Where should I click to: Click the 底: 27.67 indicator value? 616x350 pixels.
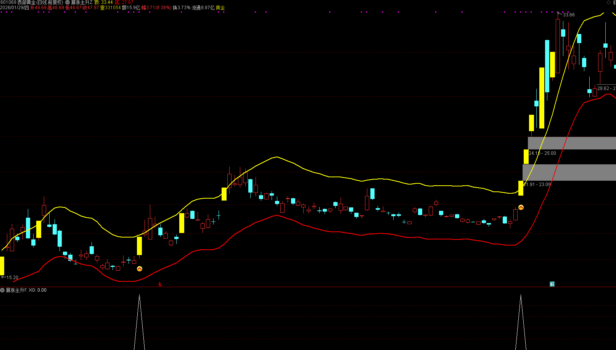tap(124, 2)
